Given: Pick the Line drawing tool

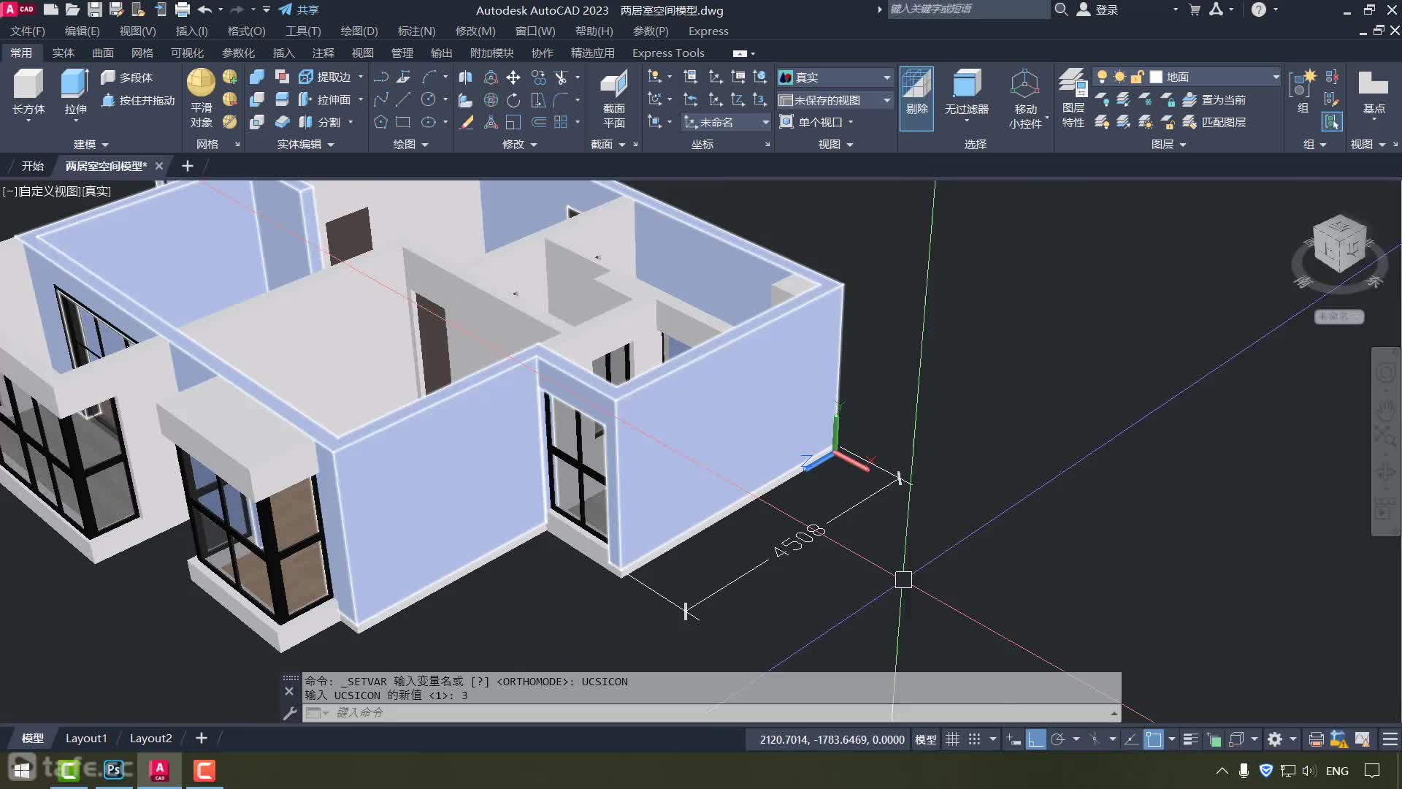Looking at the screenshot, I should pyautogui.click(x=403, y=100).
